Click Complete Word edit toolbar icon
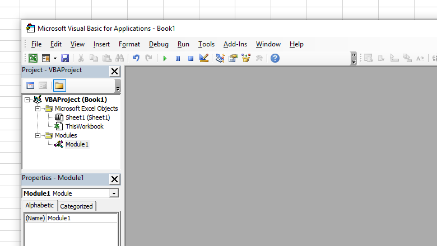This screenshot has width=437, height=246. (420, 58)
